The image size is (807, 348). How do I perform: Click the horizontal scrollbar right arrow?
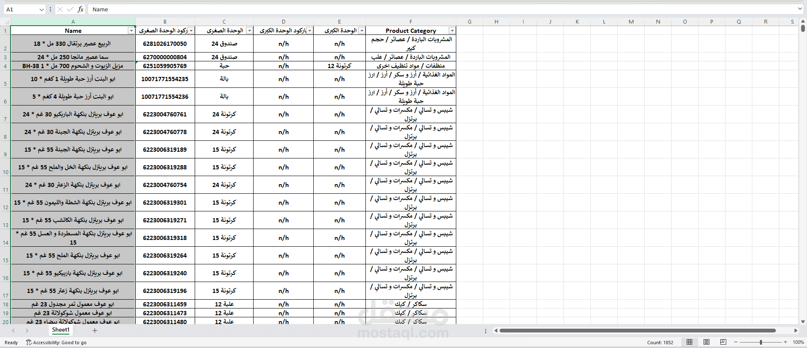[x=796, y=330]
